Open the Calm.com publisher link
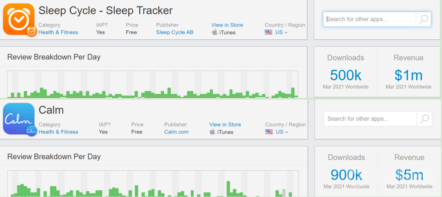 pyautogui.click(x=176, y=132)
